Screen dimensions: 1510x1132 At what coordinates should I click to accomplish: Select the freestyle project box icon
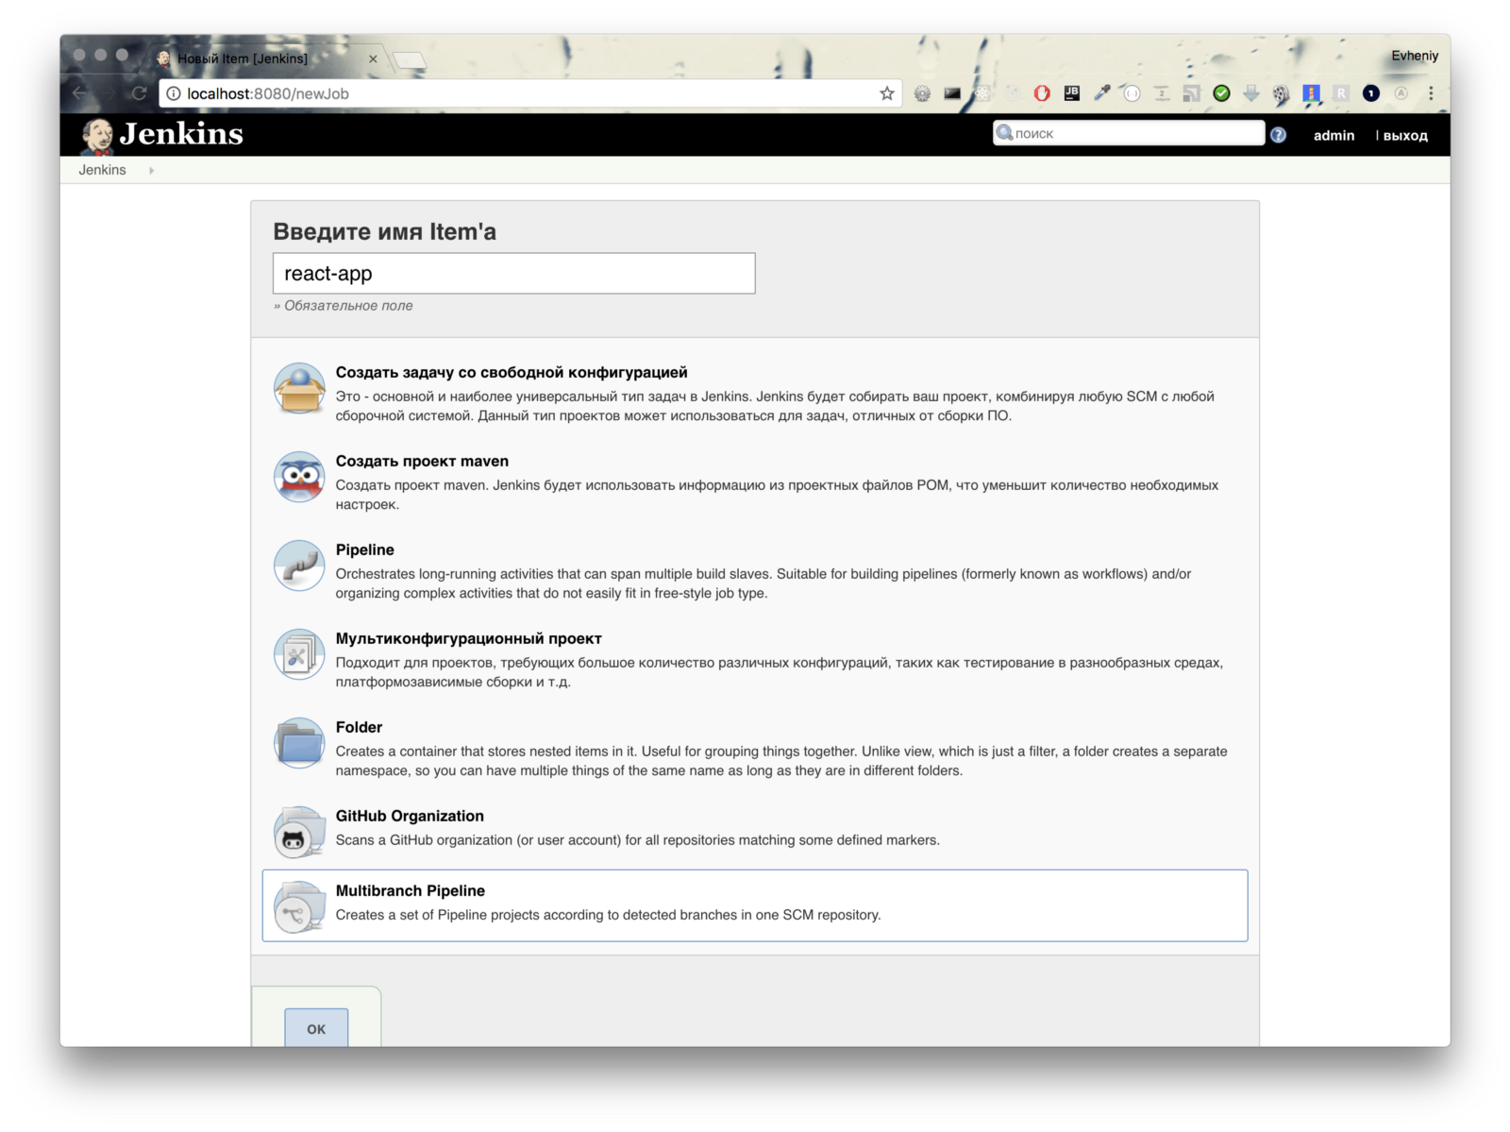299,388
